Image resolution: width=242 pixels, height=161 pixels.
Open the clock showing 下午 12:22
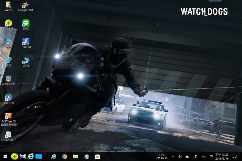click(x=222, y=157)
